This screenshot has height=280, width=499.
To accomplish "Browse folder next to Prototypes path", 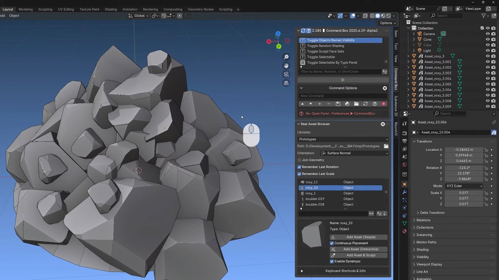I will point(386,146).
